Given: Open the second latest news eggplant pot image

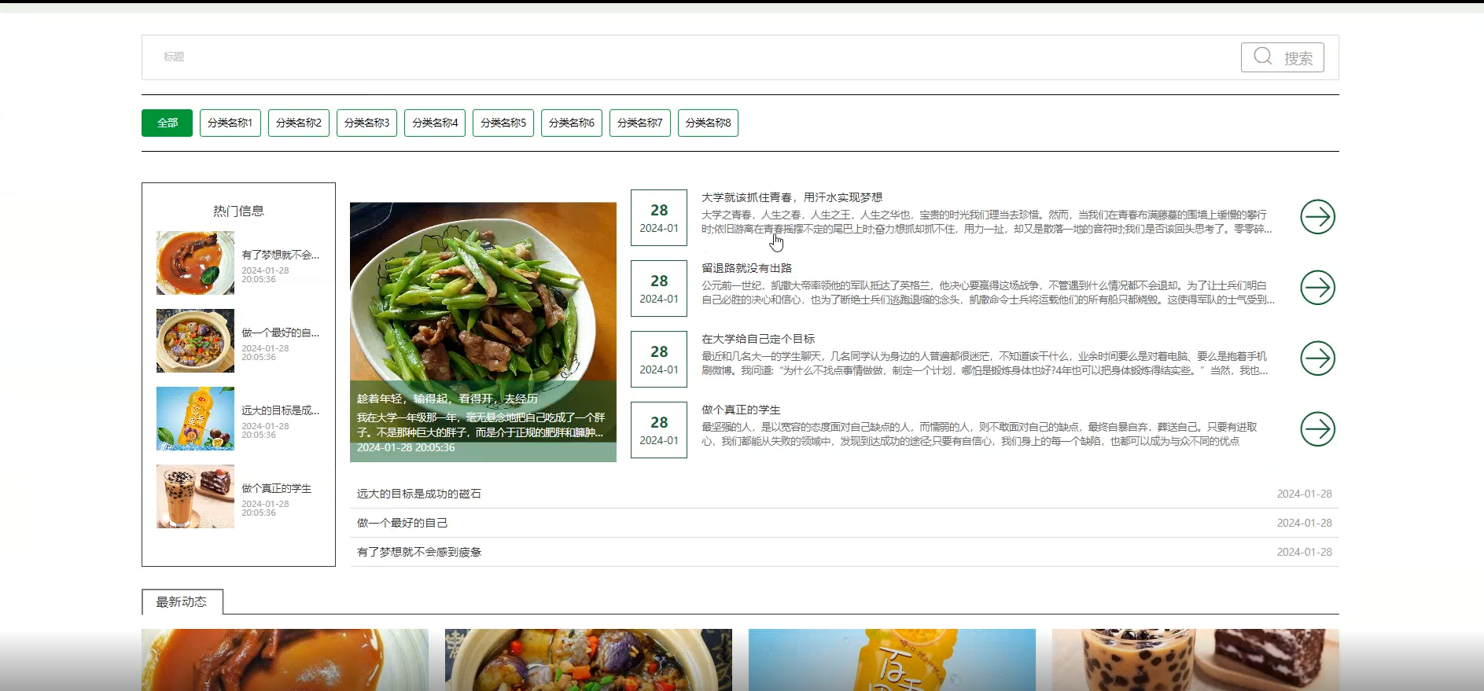Looking at the screenshot, I should click(x=588, y=660).
